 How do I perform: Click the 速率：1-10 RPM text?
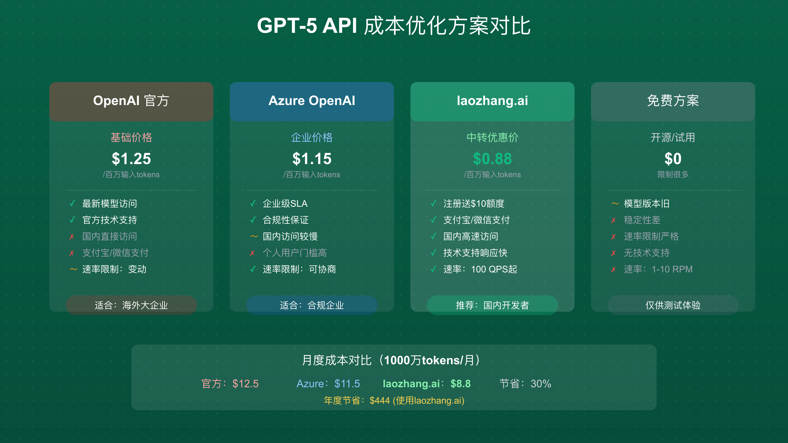(658, 269)
